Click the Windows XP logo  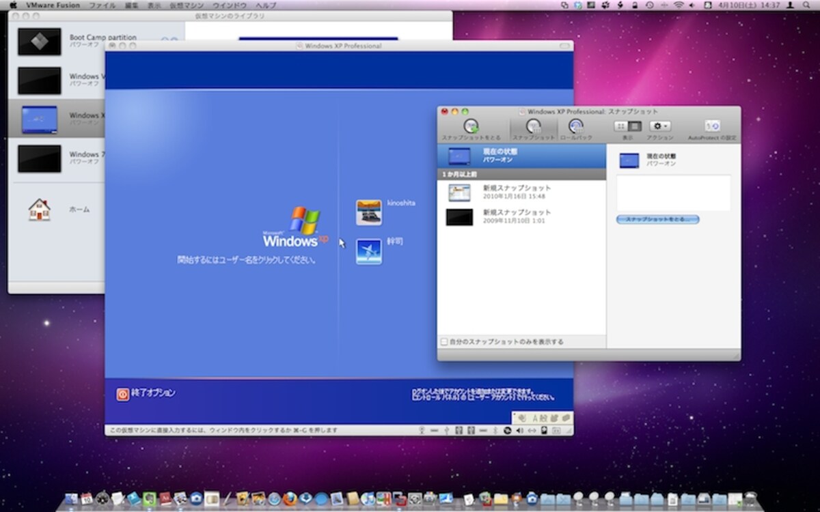(x=295, y=227)
